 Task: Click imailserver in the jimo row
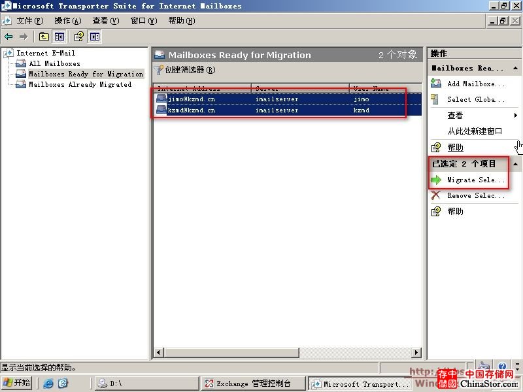click(277, 99)
